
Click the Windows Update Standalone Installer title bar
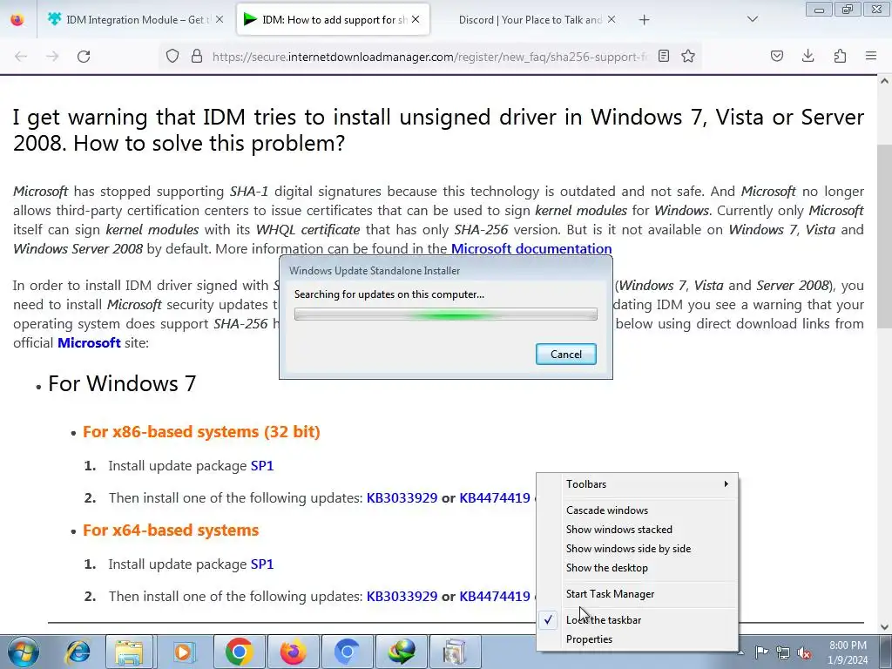click(445, 271)
